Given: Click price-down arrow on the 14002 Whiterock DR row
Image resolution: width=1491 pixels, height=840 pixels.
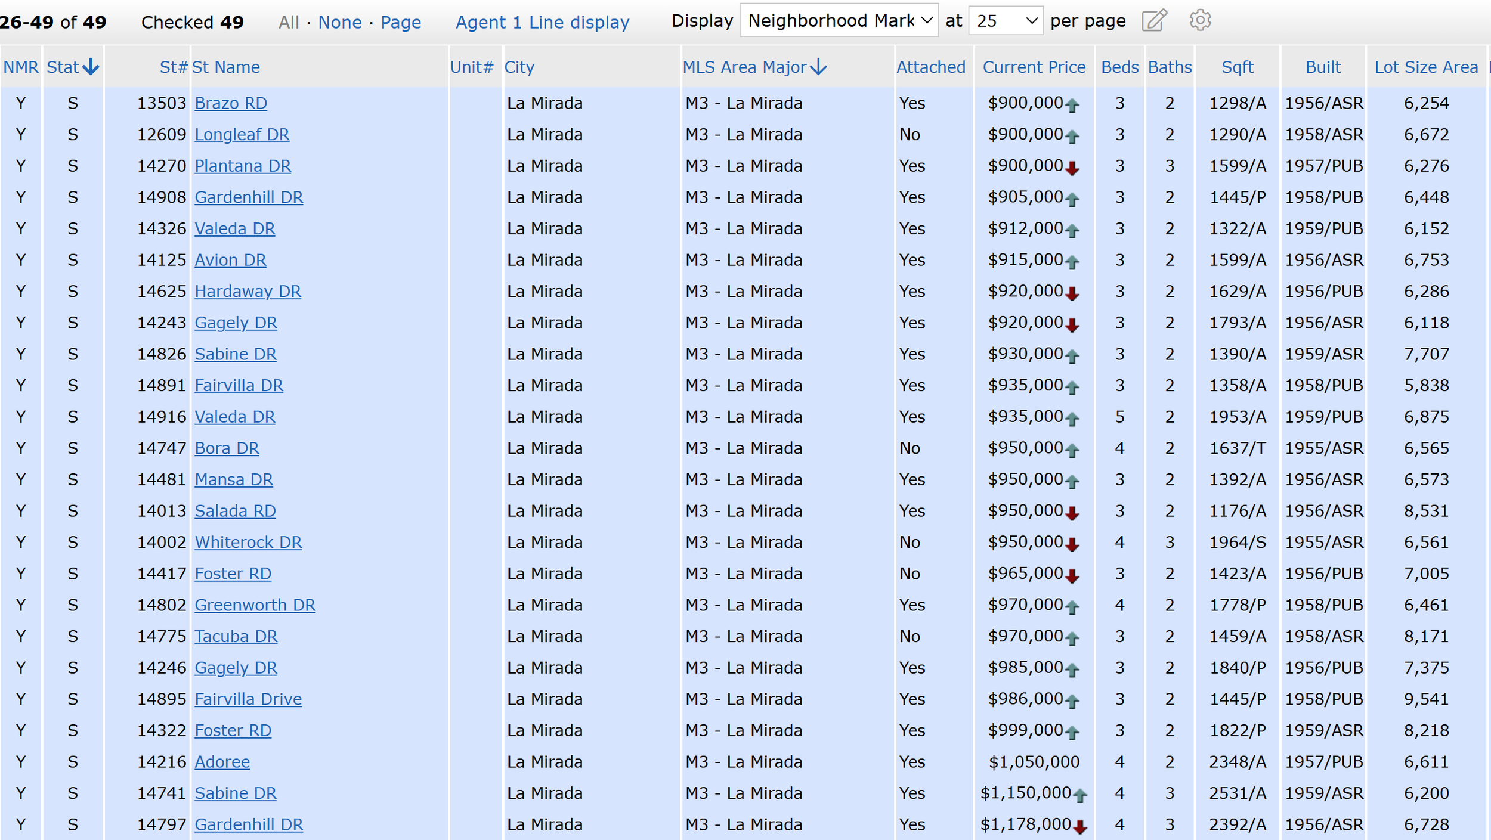Looking at the screenshot, I should click(x=1072, y=544).
